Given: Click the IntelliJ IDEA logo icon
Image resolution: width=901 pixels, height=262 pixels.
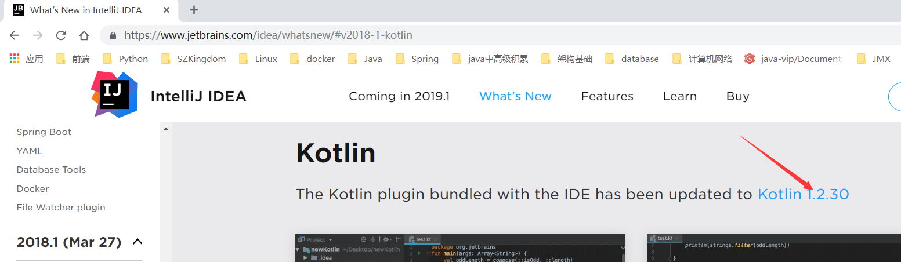Looking at the screenshot, I should pyautogui.click(x=114, y=95).
